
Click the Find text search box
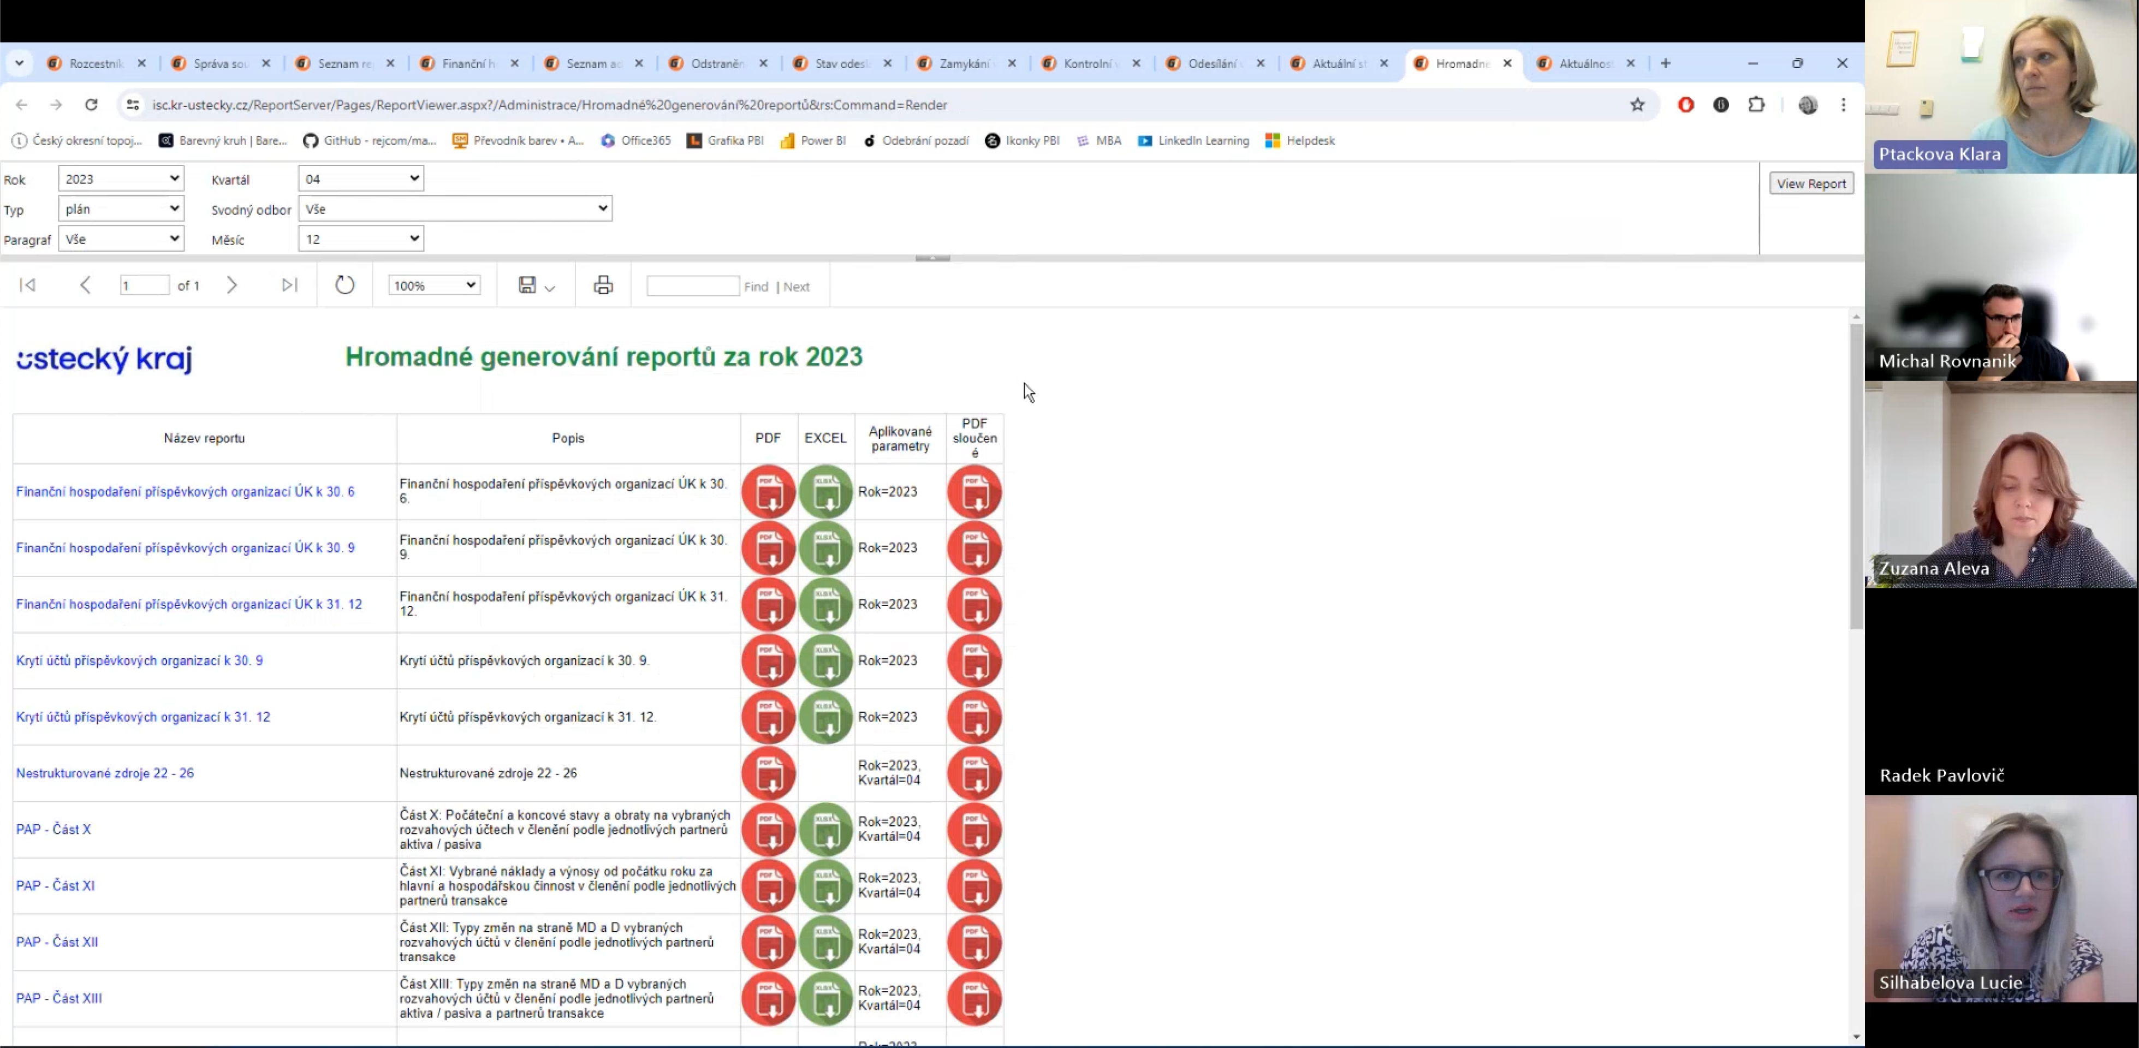pos(692,285)
